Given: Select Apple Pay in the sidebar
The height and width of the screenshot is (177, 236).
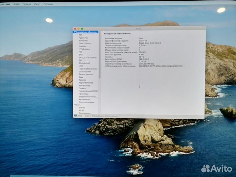Looking at the screenshot, I should 83,38.
